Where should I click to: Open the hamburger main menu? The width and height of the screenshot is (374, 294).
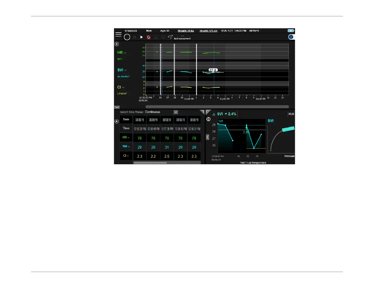118,34
